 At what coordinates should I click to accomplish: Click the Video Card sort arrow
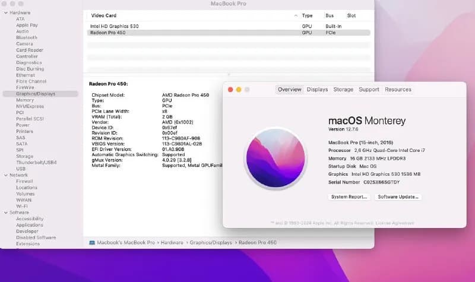[x=296, y=15]
